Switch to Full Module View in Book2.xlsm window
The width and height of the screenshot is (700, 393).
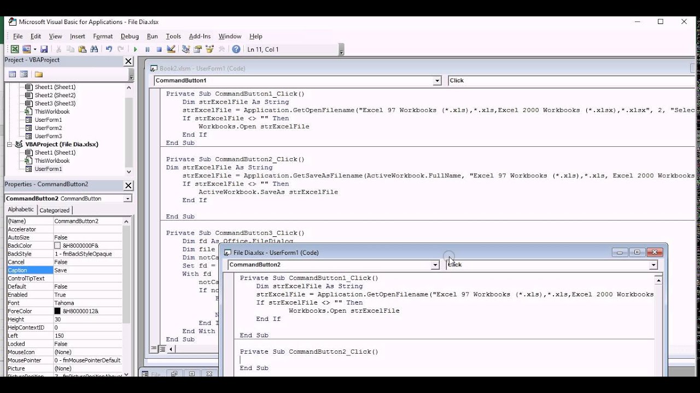pyautogui.click(x=162, y=349)
